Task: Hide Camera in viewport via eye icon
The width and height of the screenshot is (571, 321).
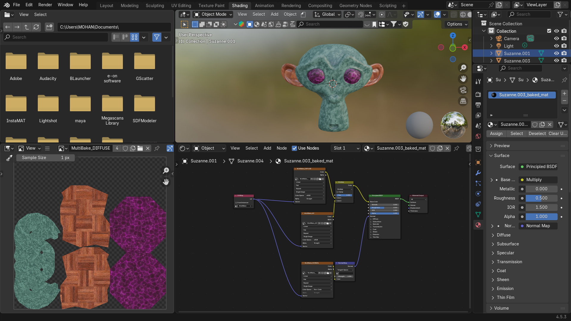Action: click(556, 38)
